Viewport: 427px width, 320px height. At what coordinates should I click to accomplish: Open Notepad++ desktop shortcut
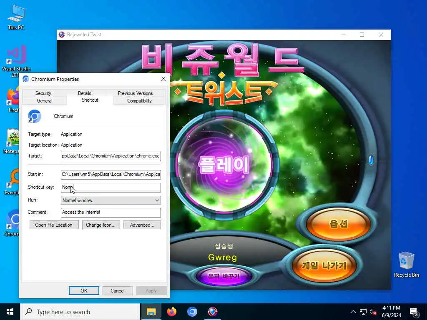pos(12,141)
